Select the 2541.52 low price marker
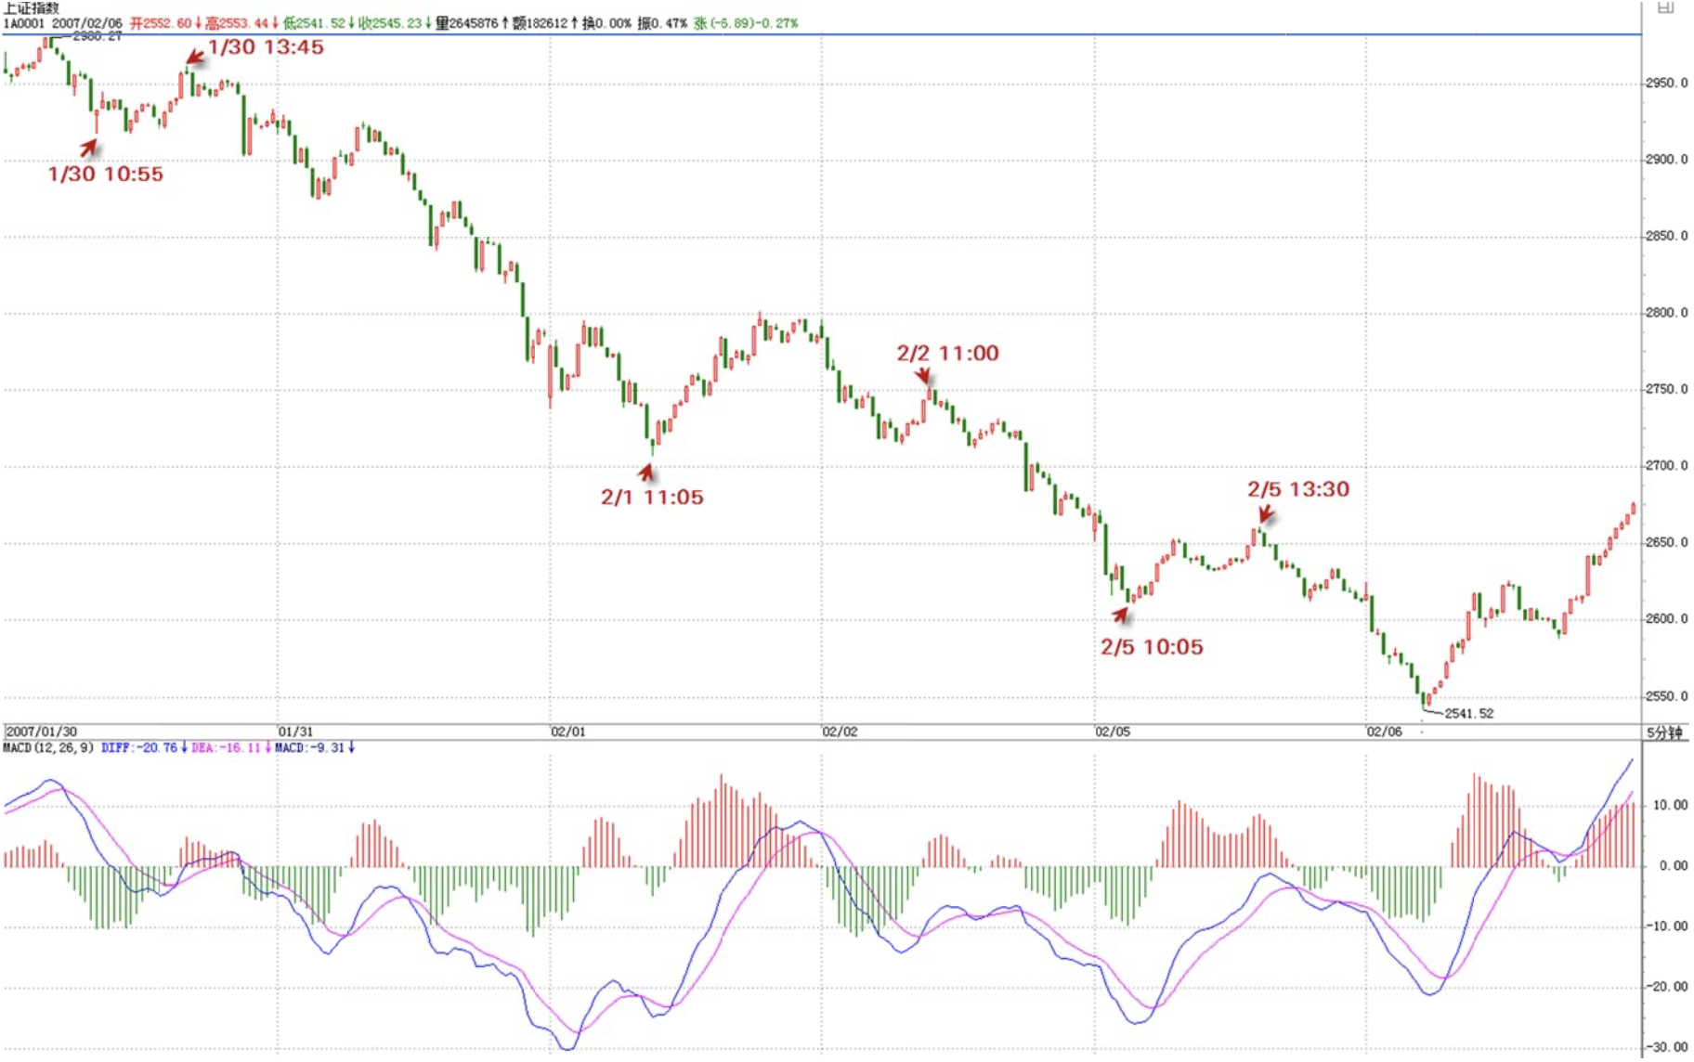This screenshot has height=1062, width=1694. coord(1468,714)
